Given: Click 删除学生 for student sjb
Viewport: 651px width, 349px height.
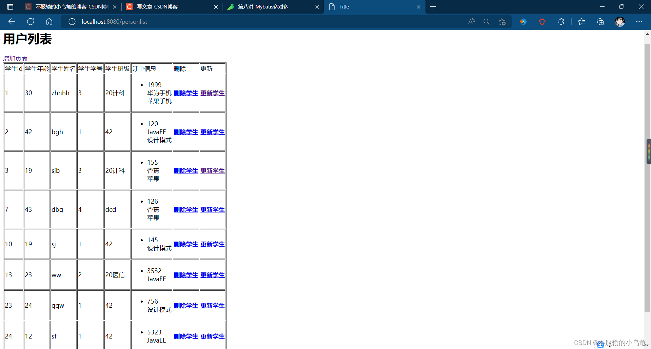Looking at the screenshot, I should 186,171.
